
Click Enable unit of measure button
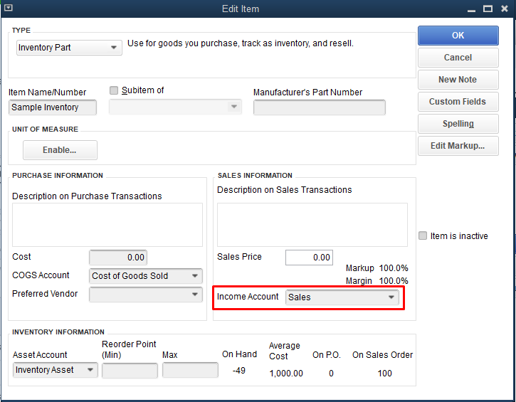pyautogui.click(x=60, y=150)
